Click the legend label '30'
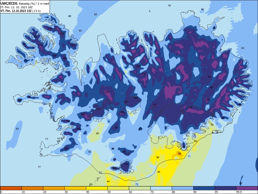 66,192
